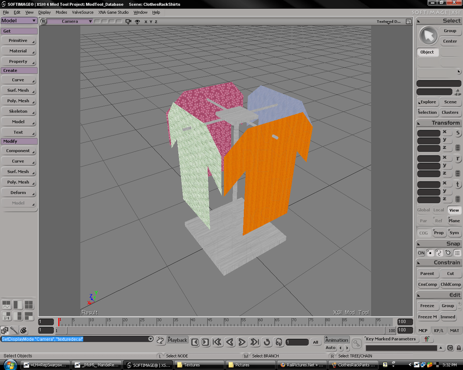Play the animation forward
Image resolution: width=463 pixels, height=370 pixels.
(242, 342)
